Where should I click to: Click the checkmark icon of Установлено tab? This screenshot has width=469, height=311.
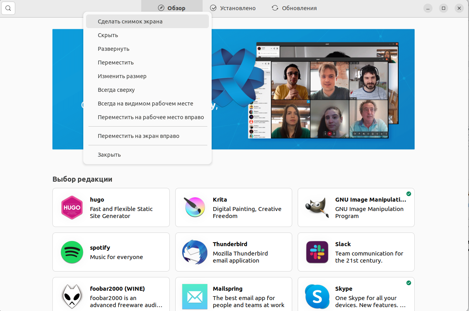(213, 8)
